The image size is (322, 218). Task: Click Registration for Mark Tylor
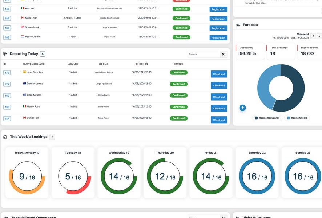tap(218, 19)
